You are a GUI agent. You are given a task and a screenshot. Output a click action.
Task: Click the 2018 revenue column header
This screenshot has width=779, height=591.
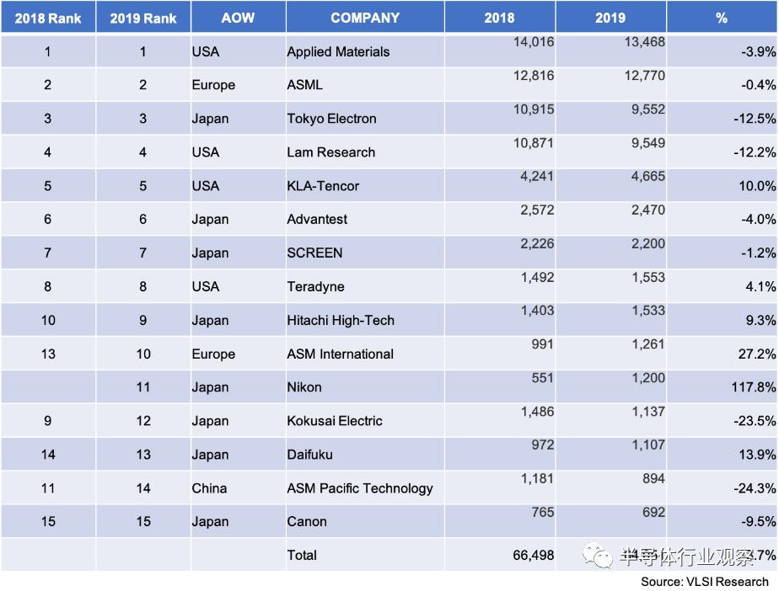coord(499,18)
